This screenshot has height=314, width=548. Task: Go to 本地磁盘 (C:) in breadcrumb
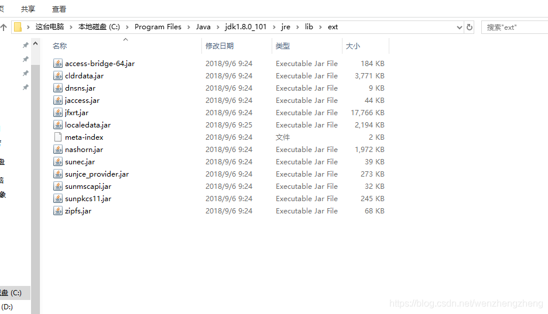[x=99, y=27]
